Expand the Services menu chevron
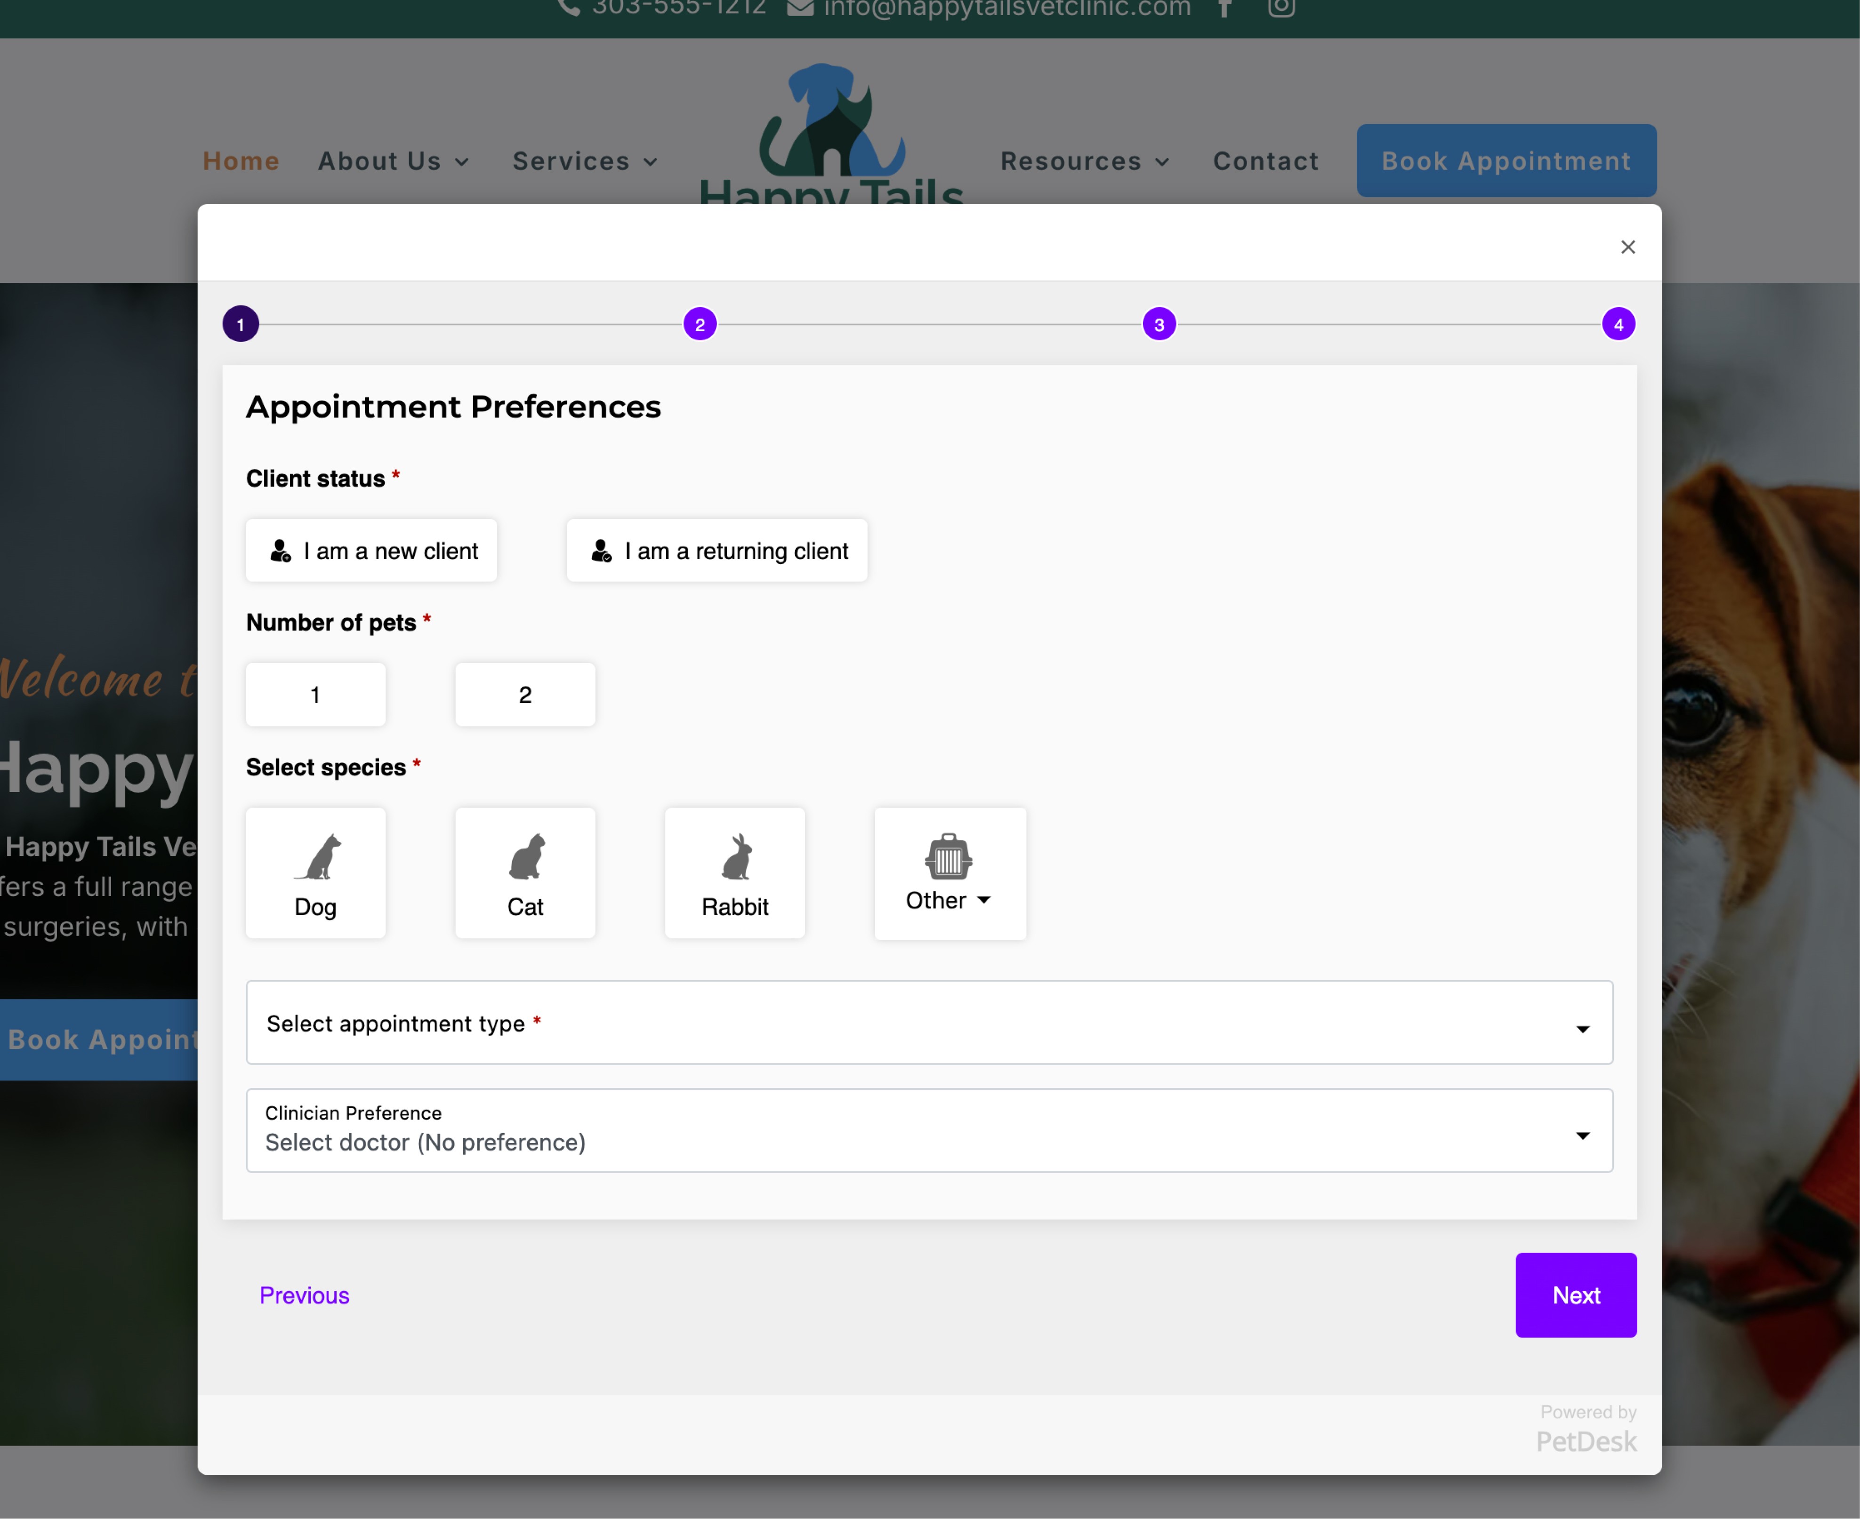 tap(650, 162)
